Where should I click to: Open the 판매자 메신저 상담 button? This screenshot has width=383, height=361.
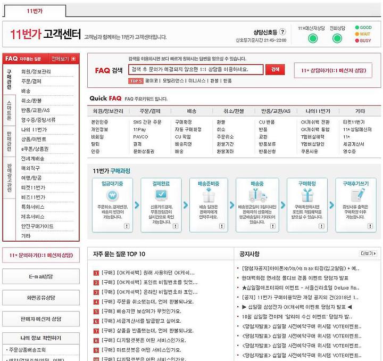pos(41,319)
